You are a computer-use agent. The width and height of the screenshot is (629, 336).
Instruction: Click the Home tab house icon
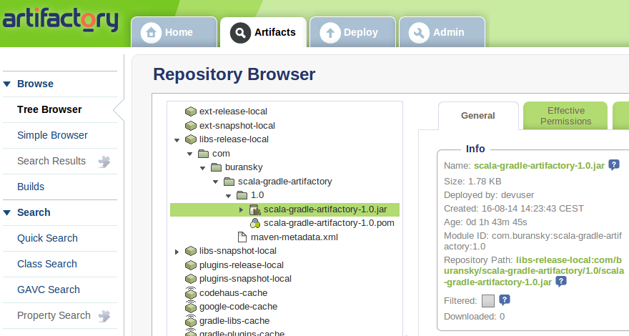[x=152, y=32]
